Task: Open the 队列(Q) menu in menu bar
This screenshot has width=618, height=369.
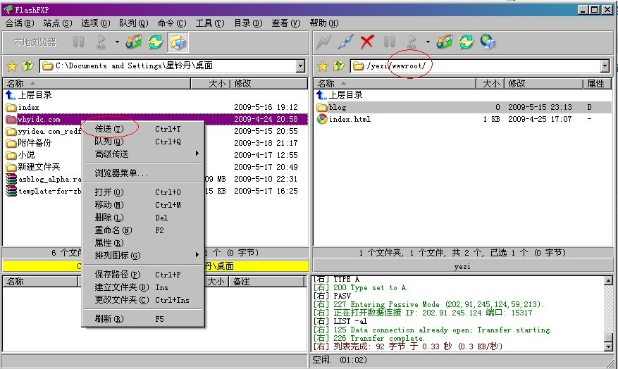Action: 134,23
